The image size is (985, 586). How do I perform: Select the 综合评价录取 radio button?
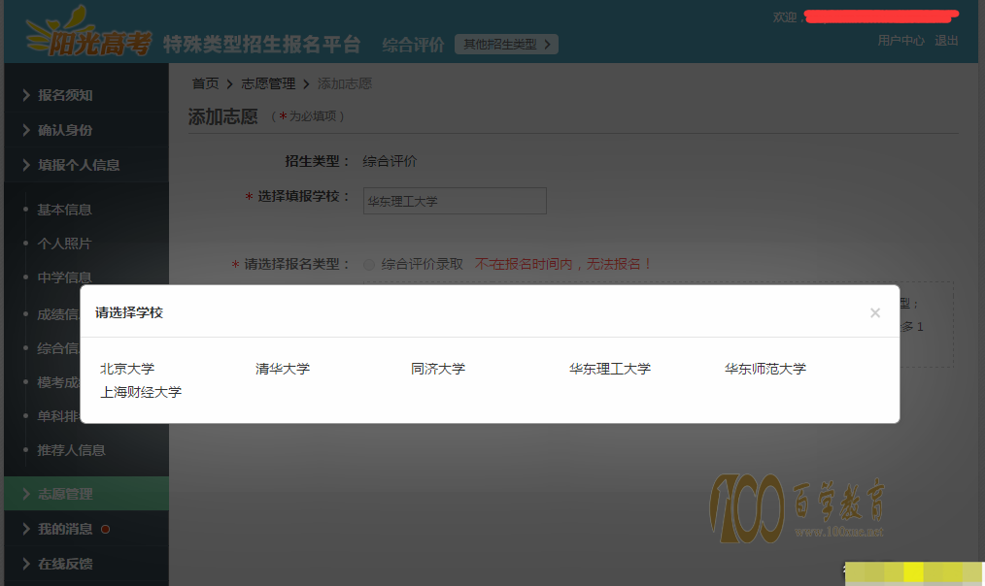point(369,265)
